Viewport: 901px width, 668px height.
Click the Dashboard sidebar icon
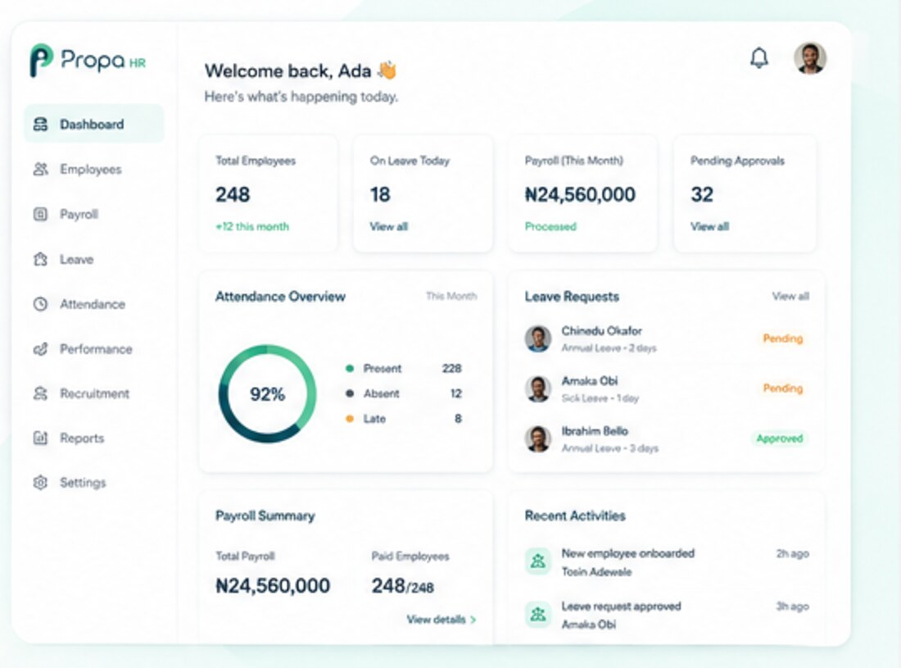point(40,124)
